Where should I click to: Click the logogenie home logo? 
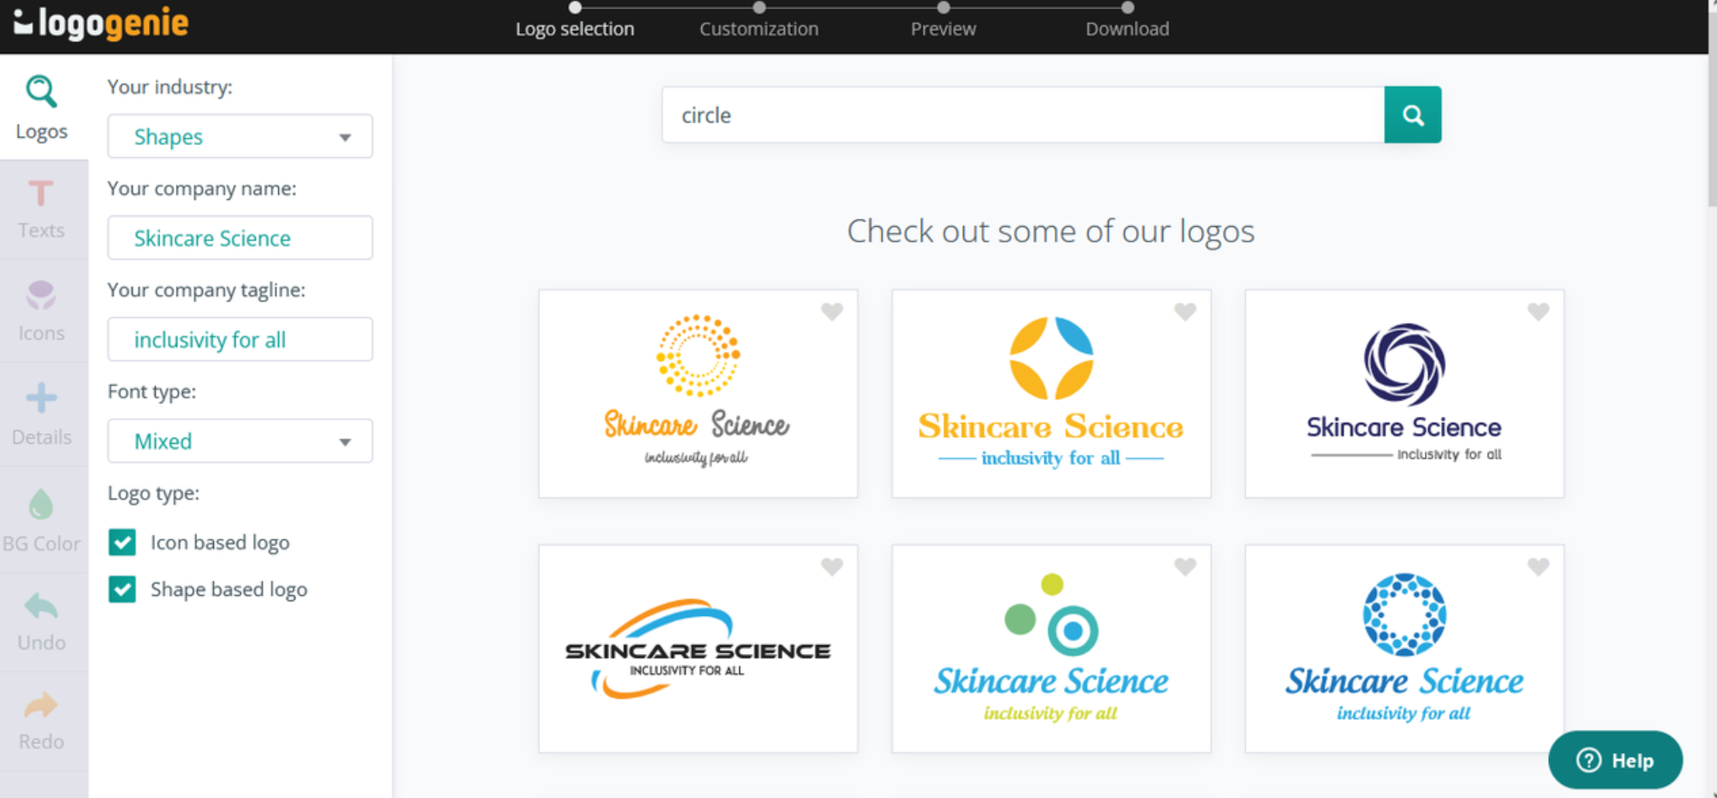point(99,23)
